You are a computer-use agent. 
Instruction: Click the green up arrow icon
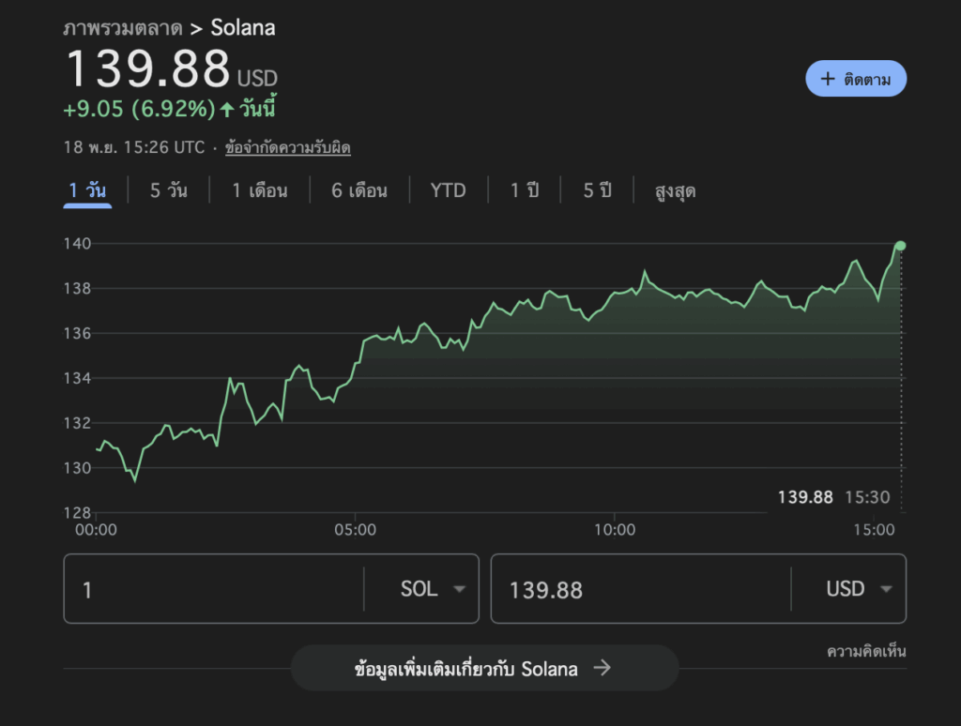coord(226,110)
